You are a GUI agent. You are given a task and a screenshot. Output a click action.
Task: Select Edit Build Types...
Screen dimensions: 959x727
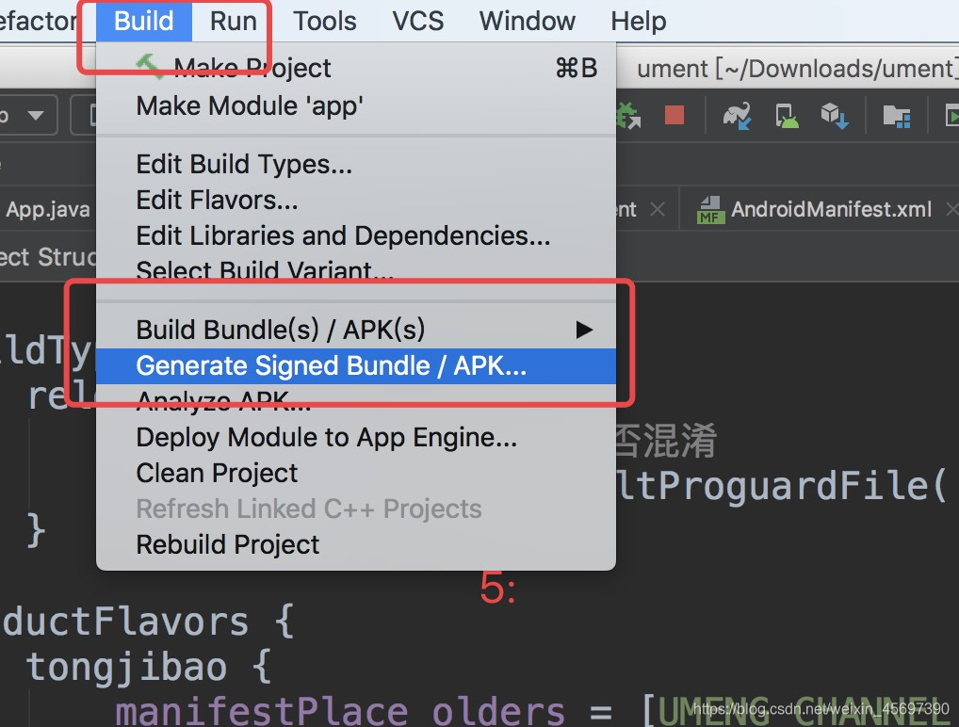tap(356, 164)
